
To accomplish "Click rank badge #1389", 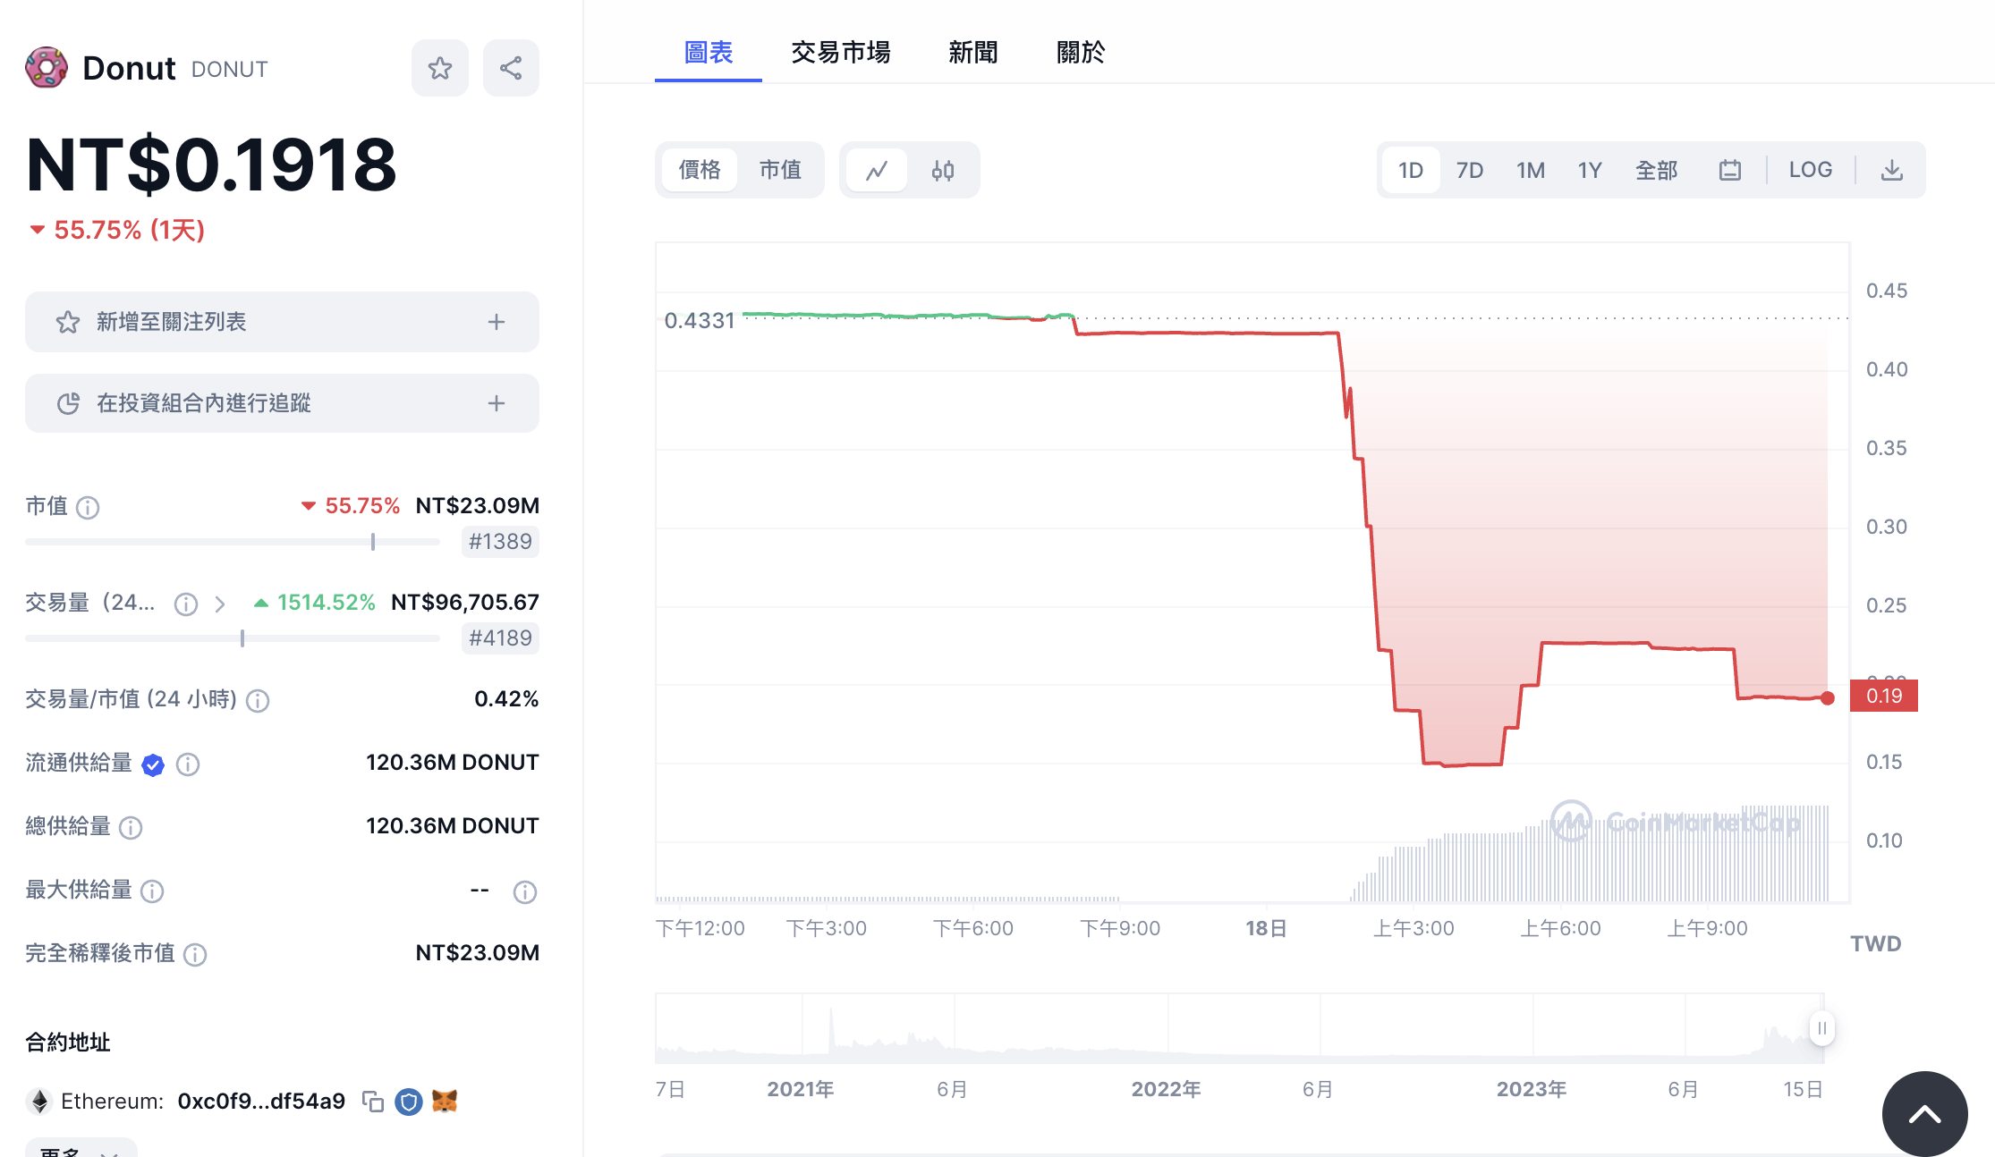I will click(500, 542).
